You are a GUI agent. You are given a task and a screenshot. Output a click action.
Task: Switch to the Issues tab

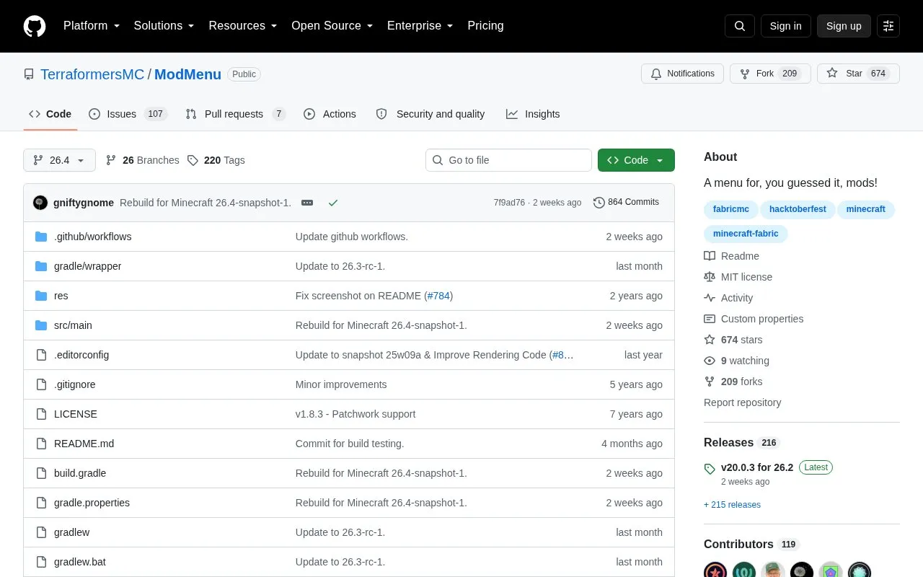tap(128, 114)
